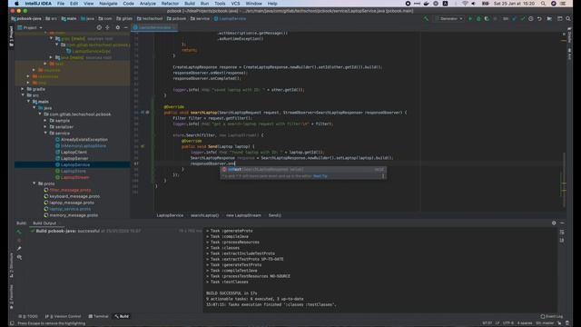Open the Refactor menu
The width and height of the screenshot is (581, 327).
click(x=170, y=4)
